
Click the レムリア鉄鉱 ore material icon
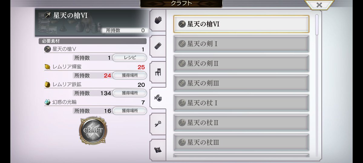pyautogui.click(x=47, y=84)
